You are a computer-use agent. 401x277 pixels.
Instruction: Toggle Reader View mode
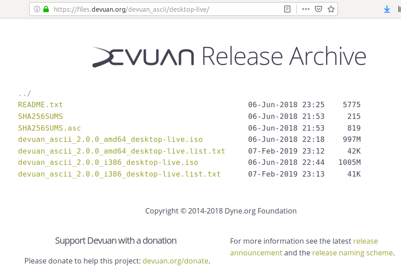[287, 9]
